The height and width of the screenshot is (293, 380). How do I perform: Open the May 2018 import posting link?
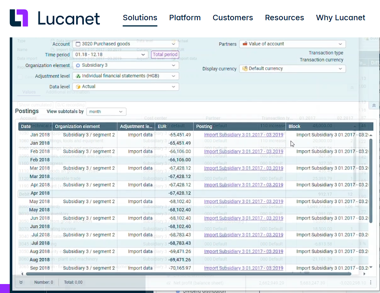click(x=243, y=201)
